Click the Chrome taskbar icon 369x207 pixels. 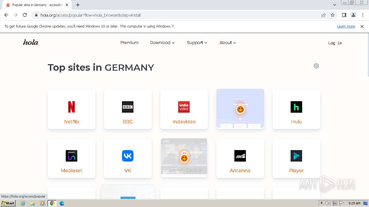point(52,203)
